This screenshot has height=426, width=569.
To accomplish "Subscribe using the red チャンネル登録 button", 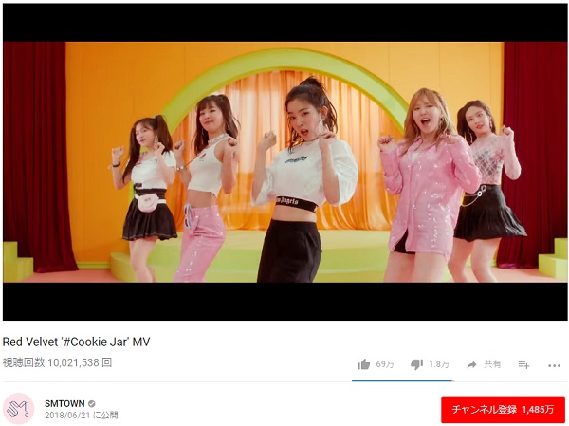I will pos(503,410).
